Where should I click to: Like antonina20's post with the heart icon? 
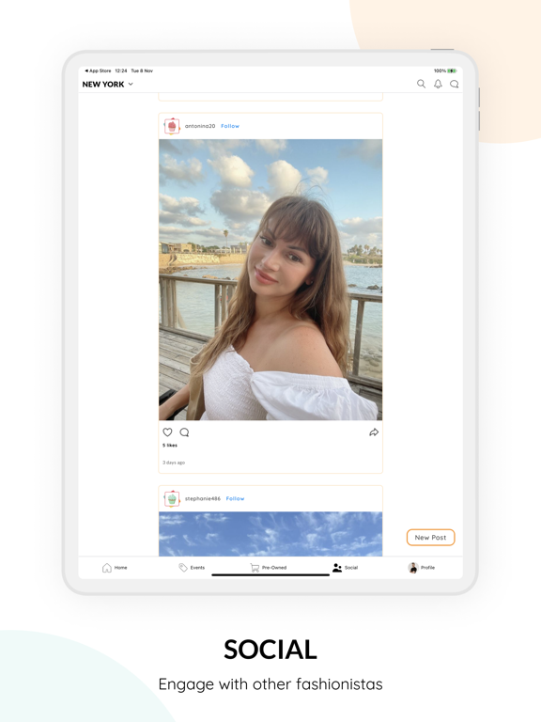pyautogui.click(x=167, y=432)
